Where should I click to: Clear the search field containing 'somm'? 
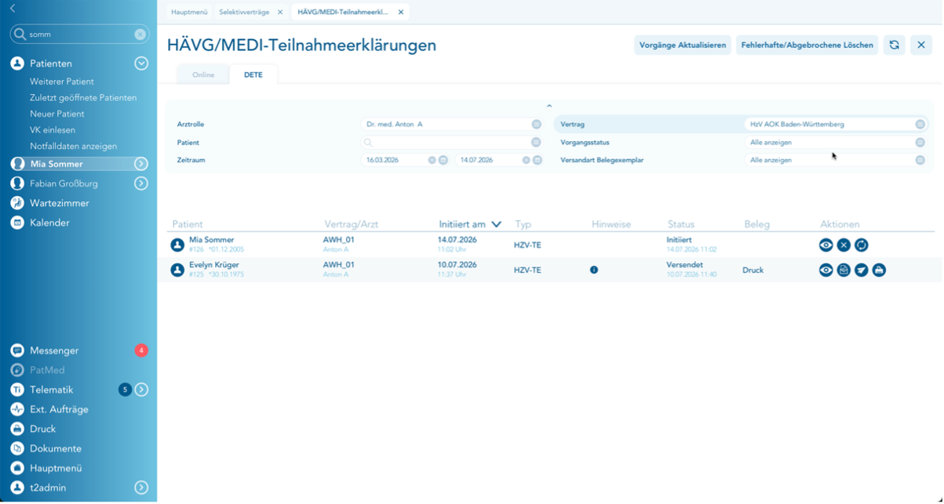140,34
